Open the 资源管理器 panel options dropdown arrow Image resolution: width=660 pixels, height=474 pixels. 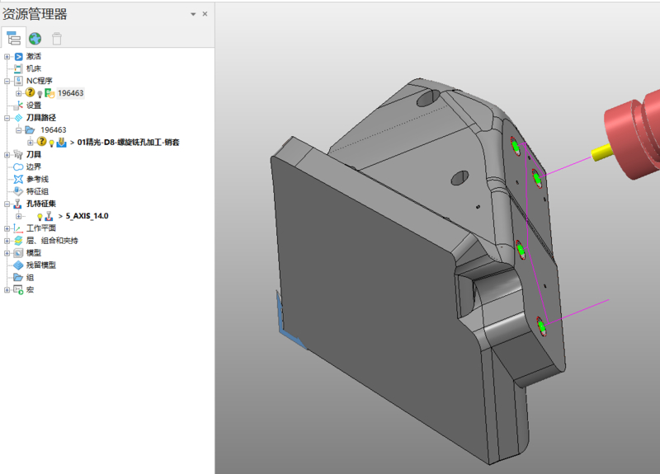point(193,14)
